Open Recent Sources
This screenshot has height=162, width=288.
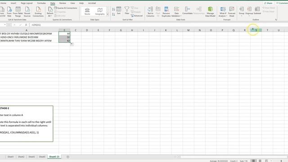coord(27,12)
